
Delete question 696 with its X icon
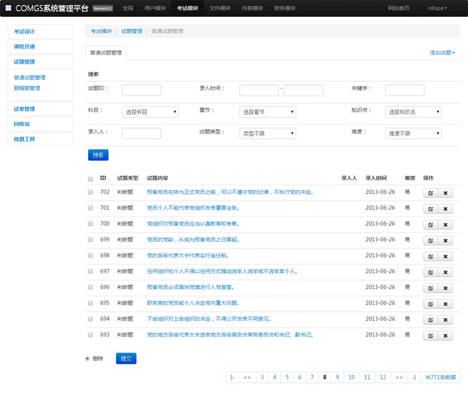click(446, 288)
